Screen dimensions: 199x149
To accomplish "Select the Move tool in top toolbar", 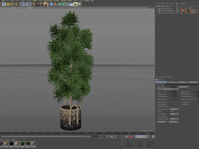I will tap(4, 4).
